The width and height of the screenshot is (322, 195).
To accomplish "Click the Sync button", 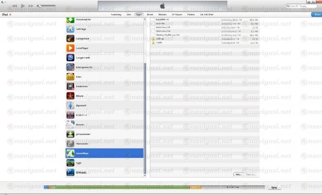I will click(274, 187).
